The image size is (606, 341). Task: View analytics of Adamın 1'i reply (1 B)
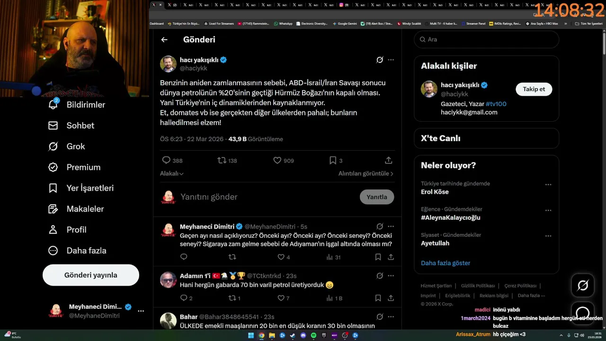pos(334,298)
